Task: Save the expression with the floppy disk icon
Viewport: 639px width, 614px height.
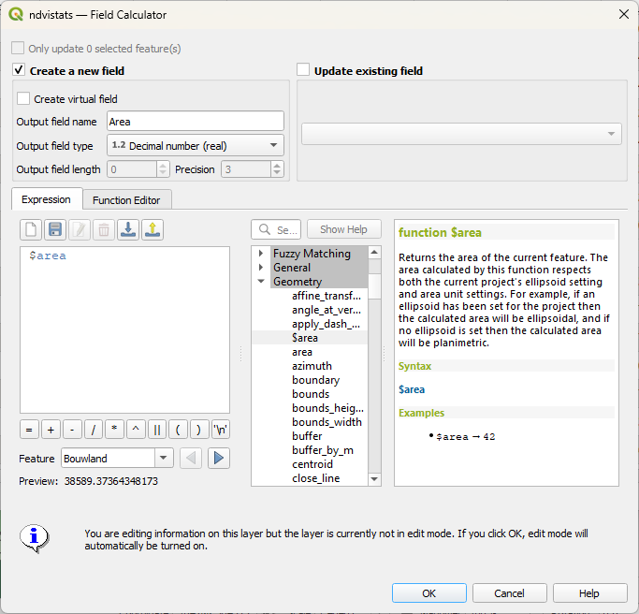Action: 55,229
